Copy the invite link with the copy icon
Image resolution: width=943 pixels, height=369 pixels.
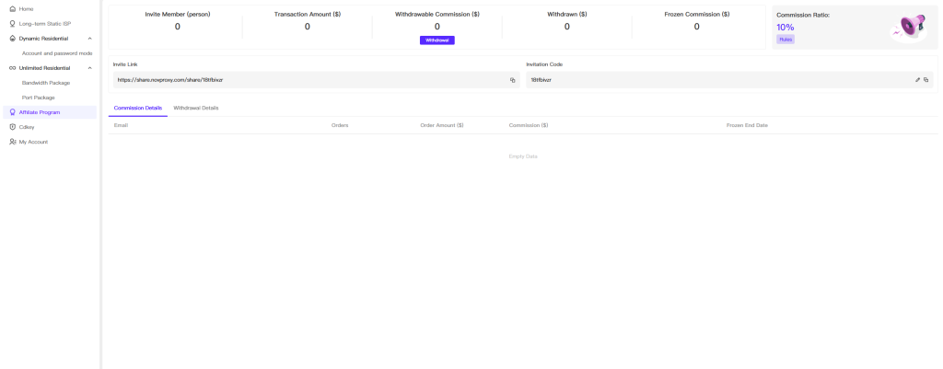pos(512,80)
